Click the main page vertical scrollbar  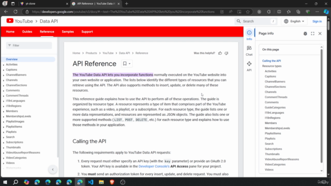tap(328, 25)
